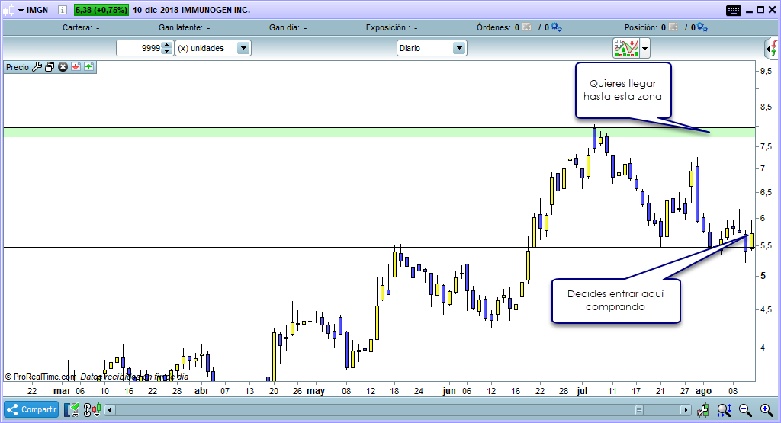Click the instrument info icon next to IMGN
This screenshot has width=781, height=423.
pyautogui.click(x=62, y=11)
